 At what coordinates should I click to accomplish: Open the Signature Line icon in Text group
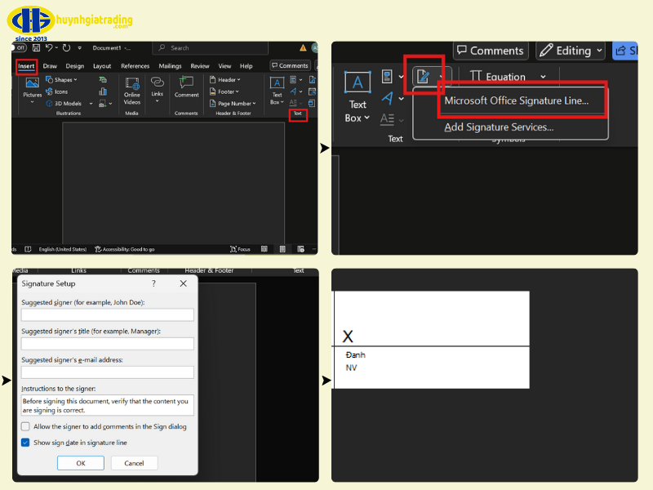tap(424, 76)
